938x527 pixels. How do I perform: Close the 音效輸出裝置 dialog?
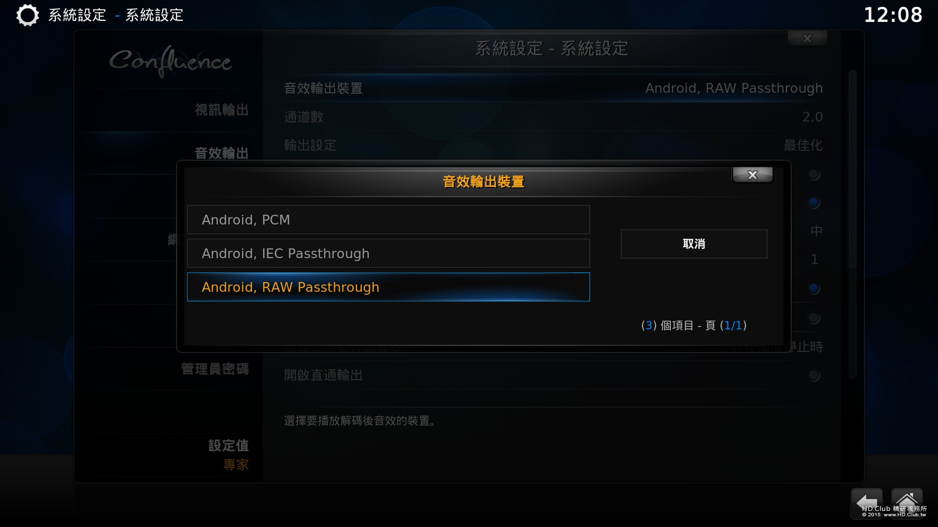752,175
